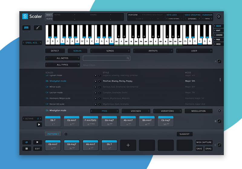Screen dimensions: 242x169
Task: Click the empty plus pattern slot
Action: 128,145
